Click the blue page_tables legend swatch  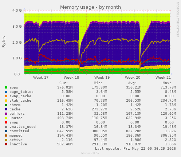(6, 92)
